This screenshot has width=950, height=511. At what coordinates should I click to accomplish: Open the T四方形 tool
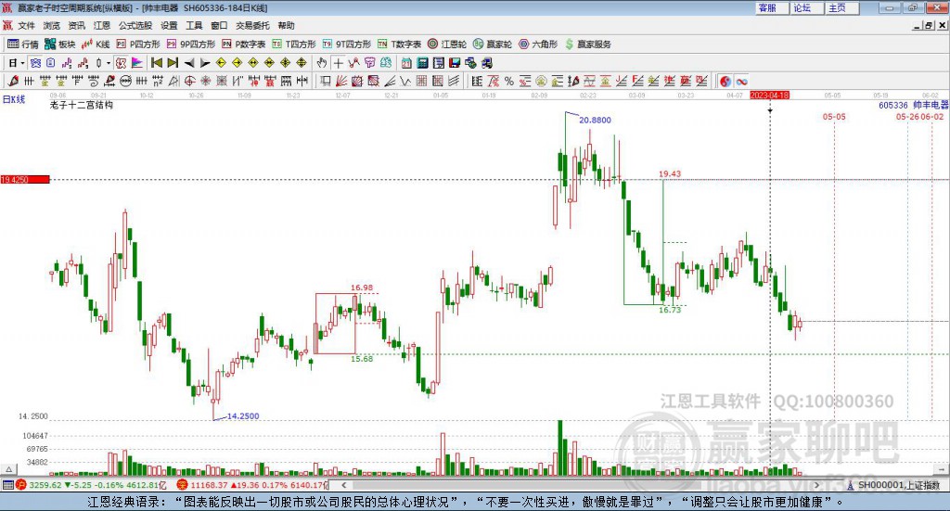(x=294, y=45)
